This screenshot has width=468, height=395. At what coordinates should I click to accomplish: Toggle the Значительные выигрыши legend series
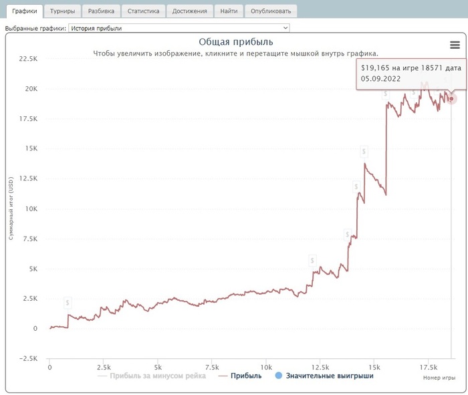point(324,376)
